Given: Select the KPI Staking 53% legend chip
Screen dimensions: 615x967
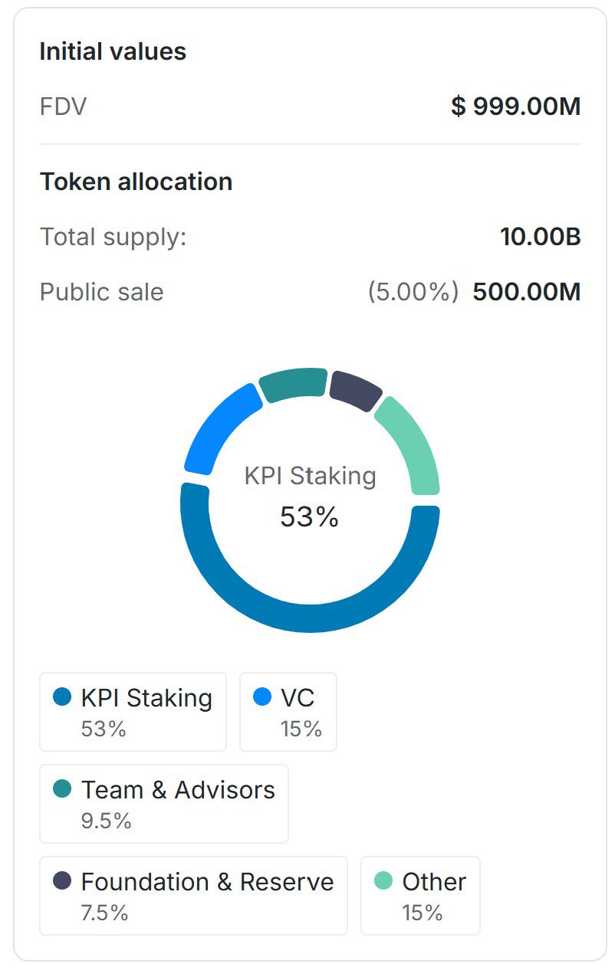Looking at the screenshot, I should pyautogui.click(x=133, y=712).
